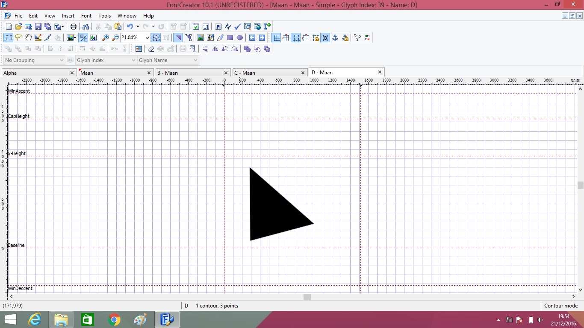The image size is (584, 328).
Task: Toggle grid display button
Action: 276,38
